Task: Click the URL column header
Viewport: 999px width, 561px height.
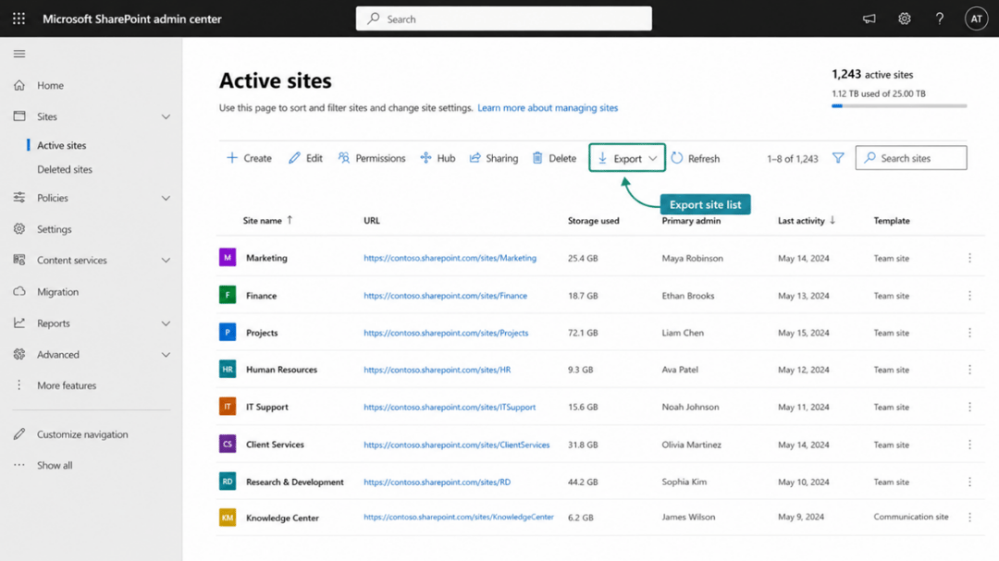Action: click(372, 220)
